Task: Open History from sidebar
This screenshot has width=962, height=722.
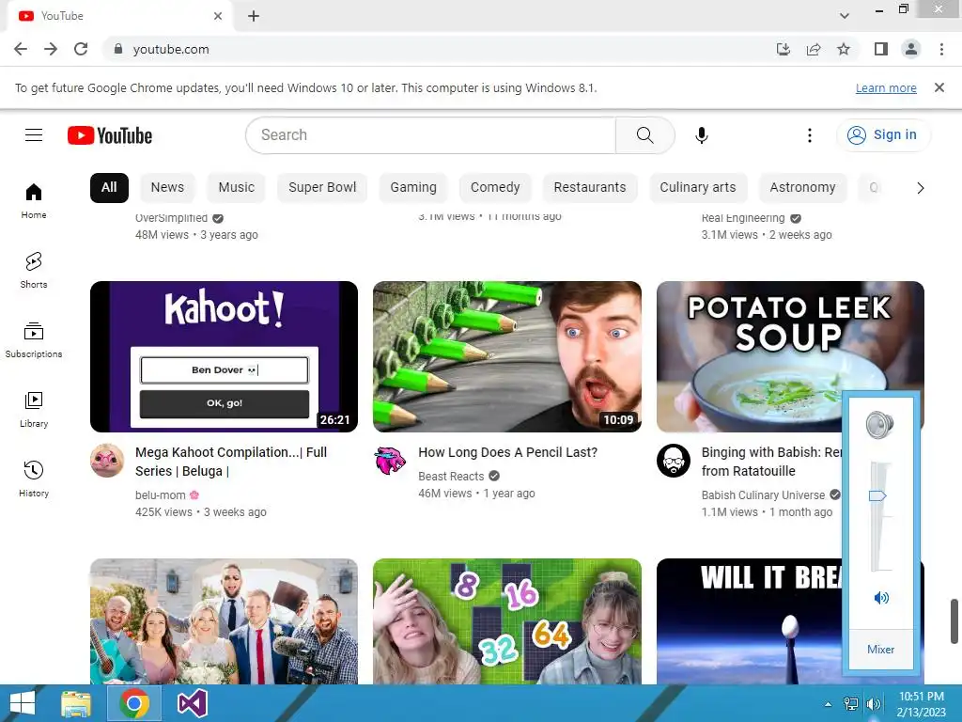Action: [x=34, y=479]
